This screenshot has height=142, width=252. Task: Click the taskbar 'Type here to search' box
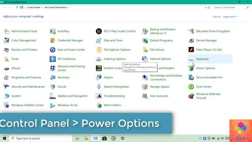[41, 138]
